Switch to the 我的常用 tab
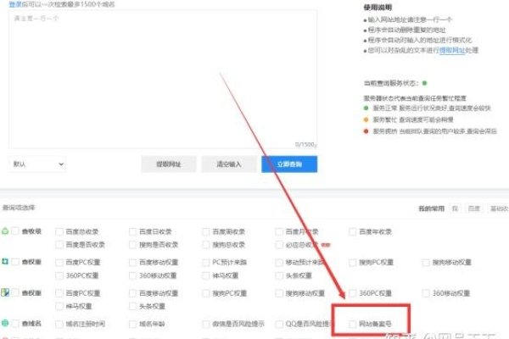This screenshot has width=509, height=339. (431, 208)
